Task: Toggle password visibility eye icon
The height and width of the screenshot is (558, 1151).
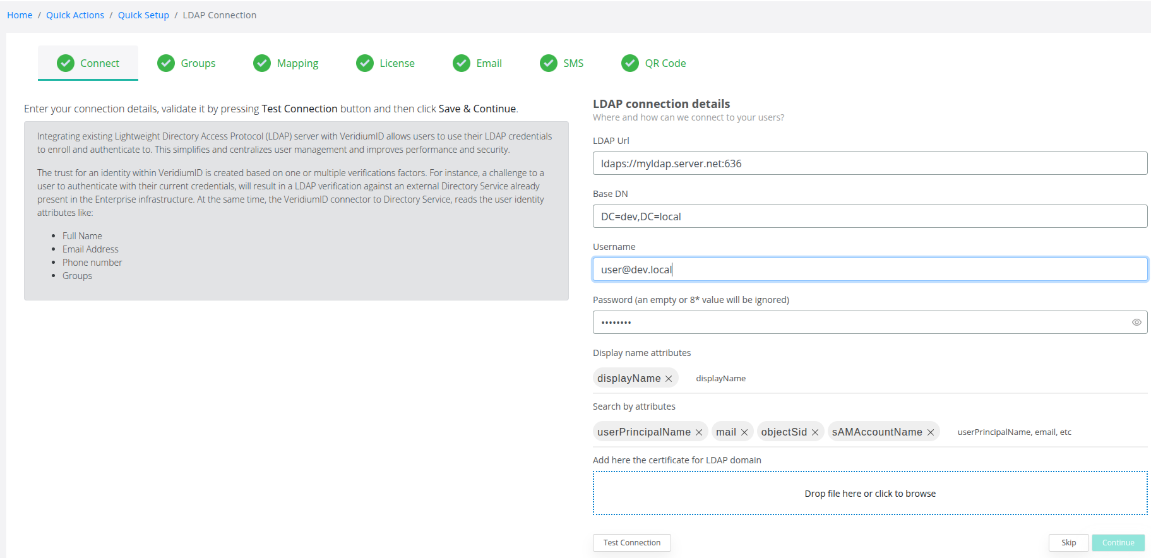Action: (x=1136, y=323)
